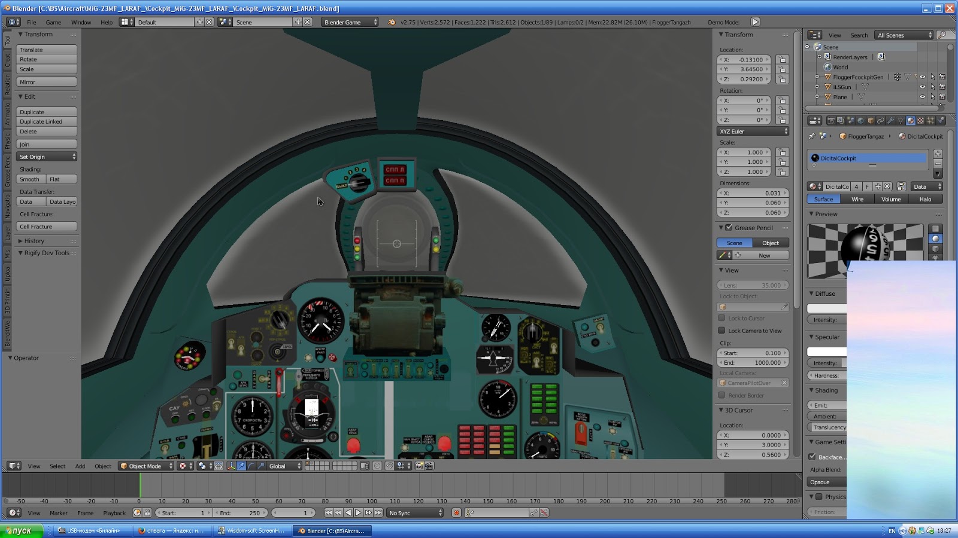This screenshot has width=958, height=538.
Task: Open the Firefox task in the taskbar
Action: pyautogui.click(x=171, y=530)
